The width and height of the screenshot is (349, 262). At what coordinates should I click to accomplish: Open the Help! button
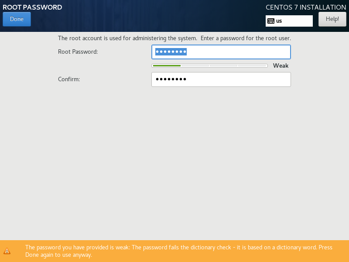[x=332, y=19]
